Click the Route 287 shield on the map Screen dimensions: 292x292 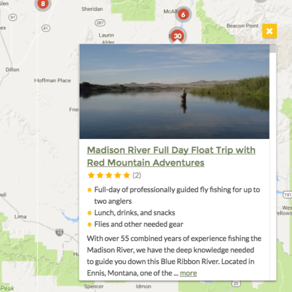point(100,23)
